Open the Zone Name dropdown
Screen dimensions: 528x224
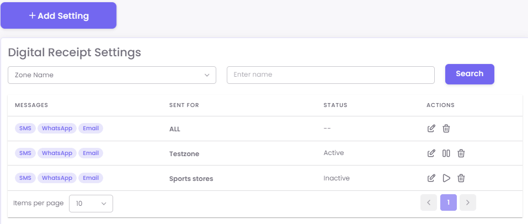pos(112,75)
